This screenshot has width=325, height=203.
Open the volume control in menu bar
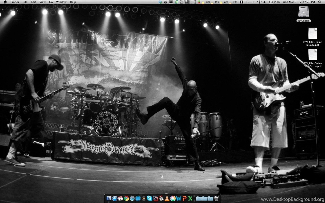pyautogui.click(x=265, y=2)
